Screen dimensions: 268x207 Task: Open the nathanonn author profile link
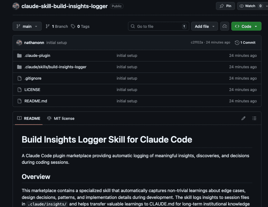click(34, 42)
